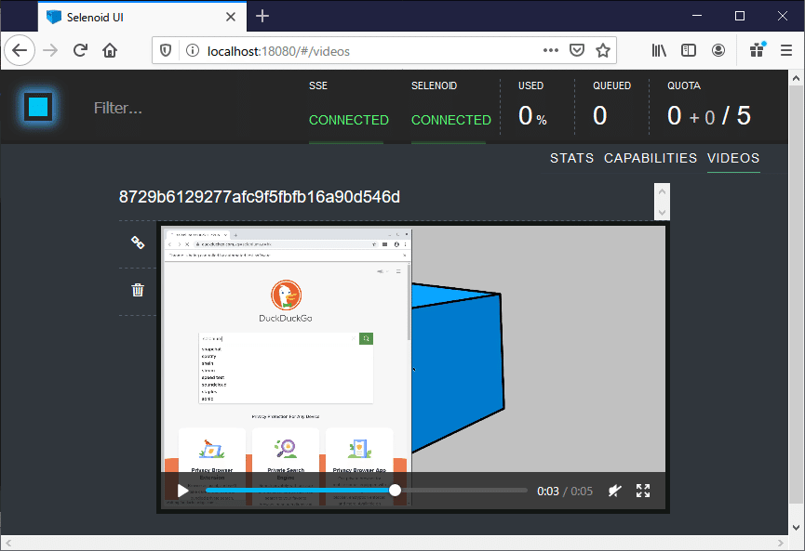The height and width of the screenshot is (551, 805).
Task: Click video ID 8729b6129277afc9f5fbfb16a90d546d
Action: tap(260, 197)
